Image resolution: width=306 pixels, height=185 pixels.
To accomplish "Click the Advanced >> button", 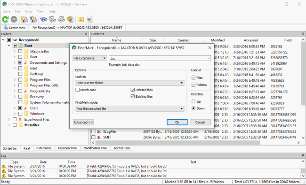I will tap(83, 122).
